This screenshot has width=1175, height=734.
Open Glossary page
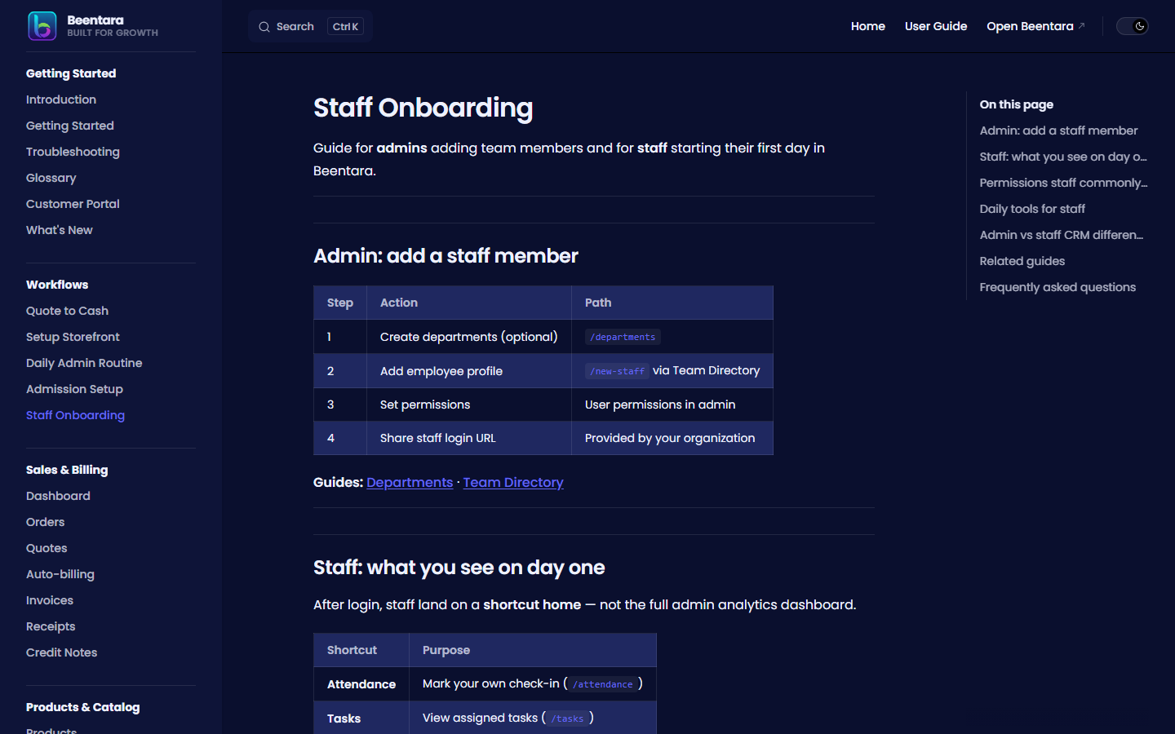pos(51,178)
